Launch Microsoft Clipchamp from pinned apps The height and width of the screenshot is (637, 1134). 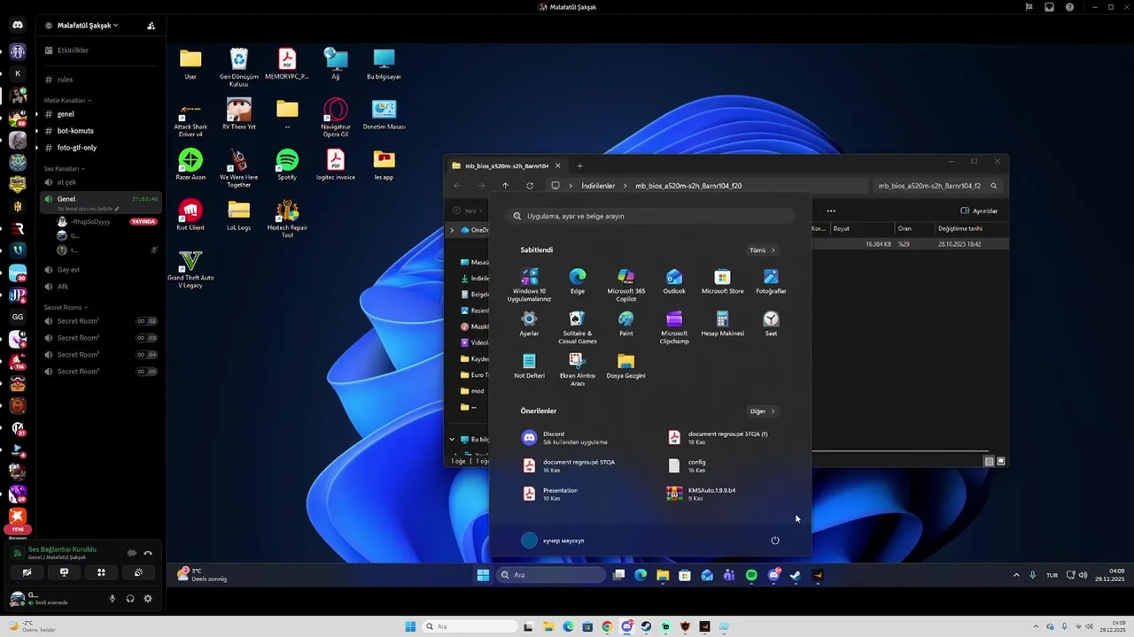tap(674, 327)
